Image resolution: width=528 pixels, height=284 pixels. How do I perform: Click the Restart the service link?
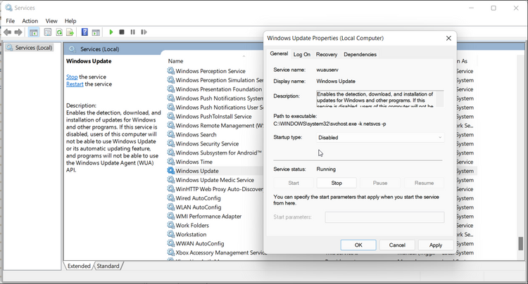pos(75,84)
